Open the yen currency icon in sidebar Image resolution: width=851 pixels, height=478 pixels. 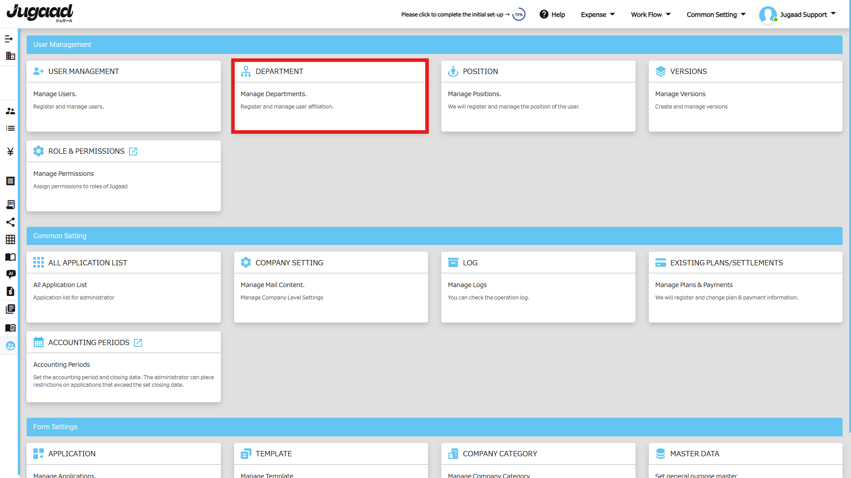(10, 152)
